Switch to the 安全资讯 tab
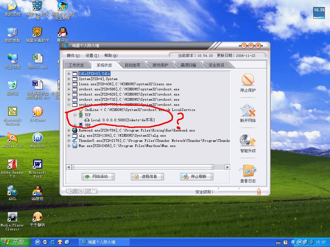The width and height of the screenshot is (330, 247). tap(216, 65)
